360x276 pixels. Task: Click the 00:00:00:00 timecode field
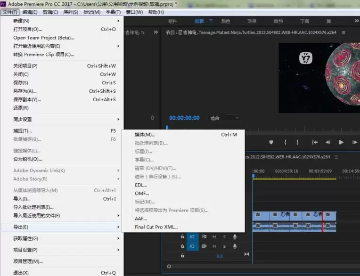tap(184, 118)
